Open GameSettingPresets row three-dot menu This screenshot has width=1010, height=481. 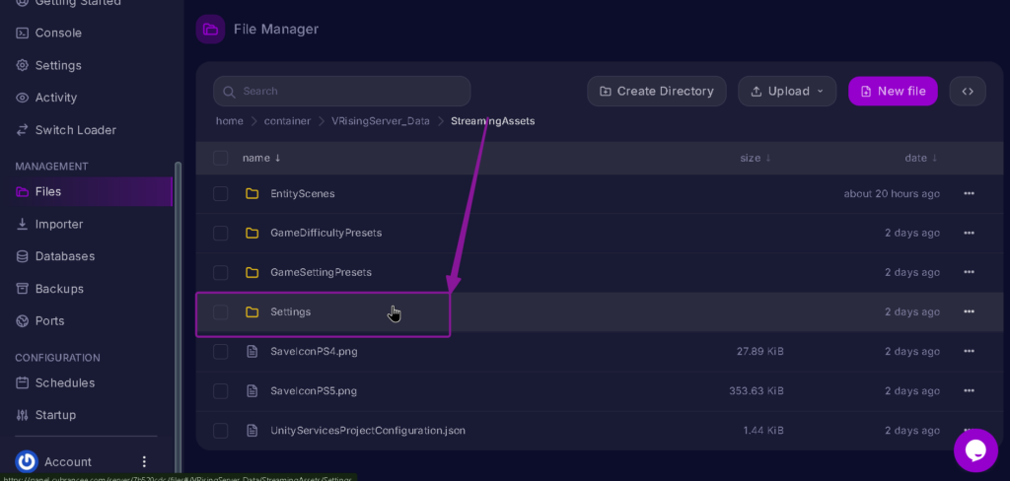969,272
